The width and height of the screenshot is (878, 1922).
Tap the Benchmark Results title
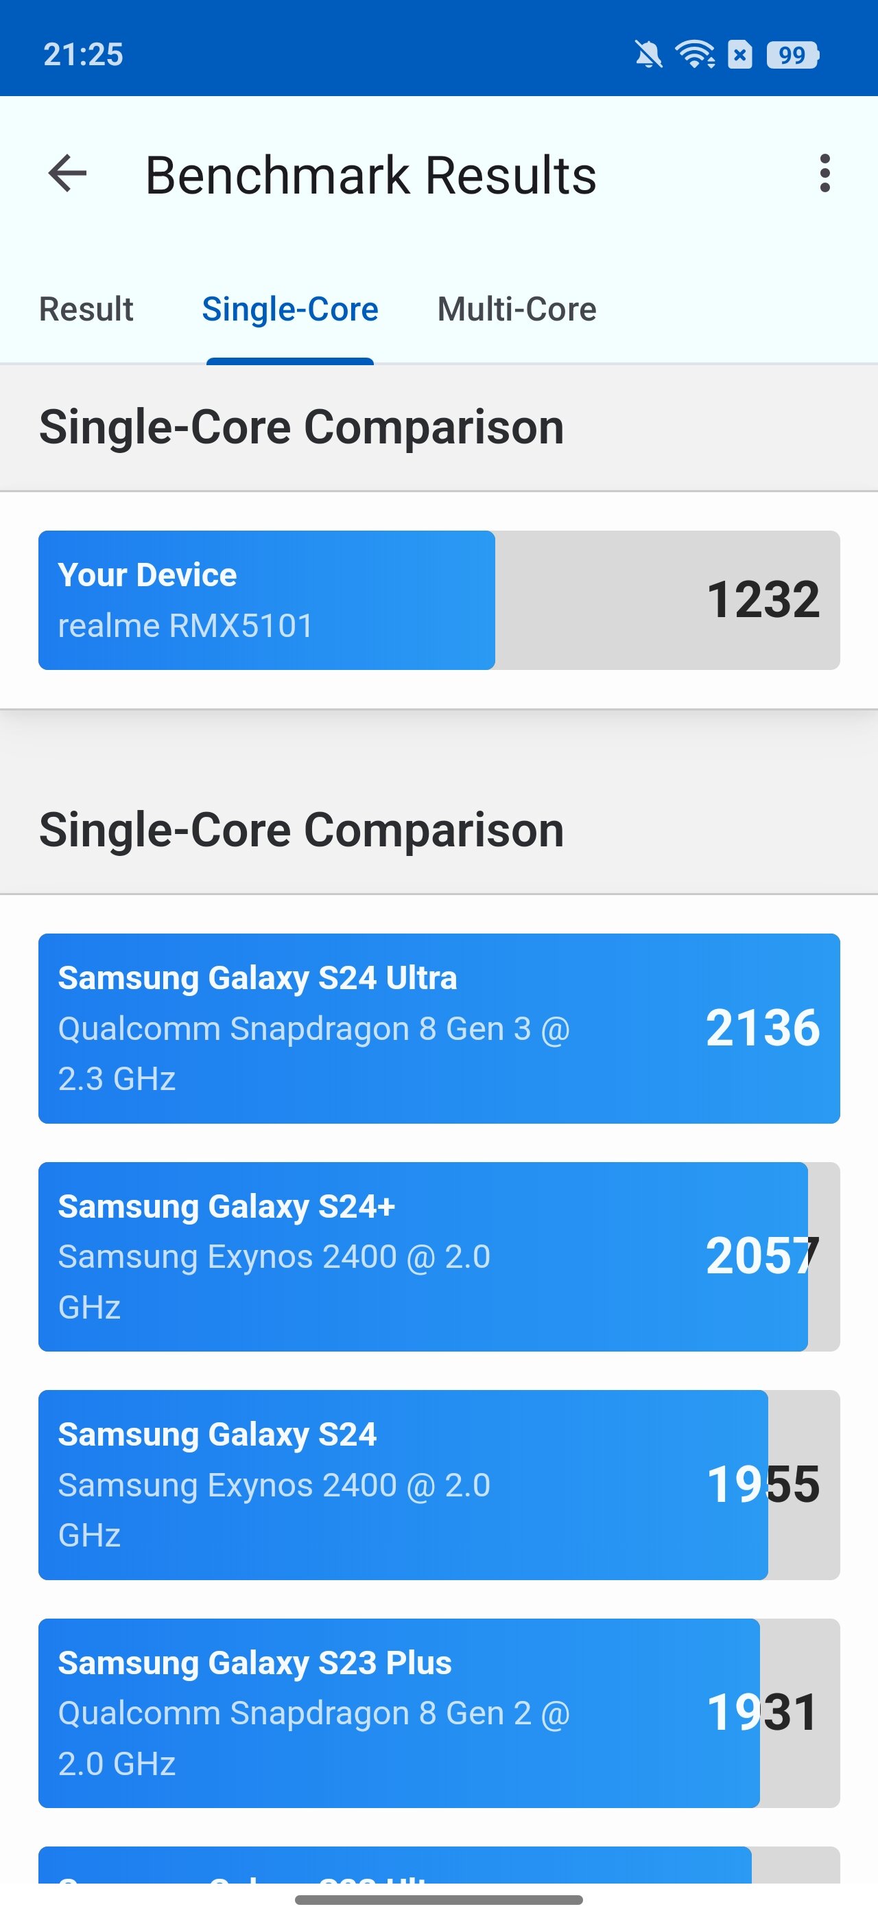tap(370, 175)
